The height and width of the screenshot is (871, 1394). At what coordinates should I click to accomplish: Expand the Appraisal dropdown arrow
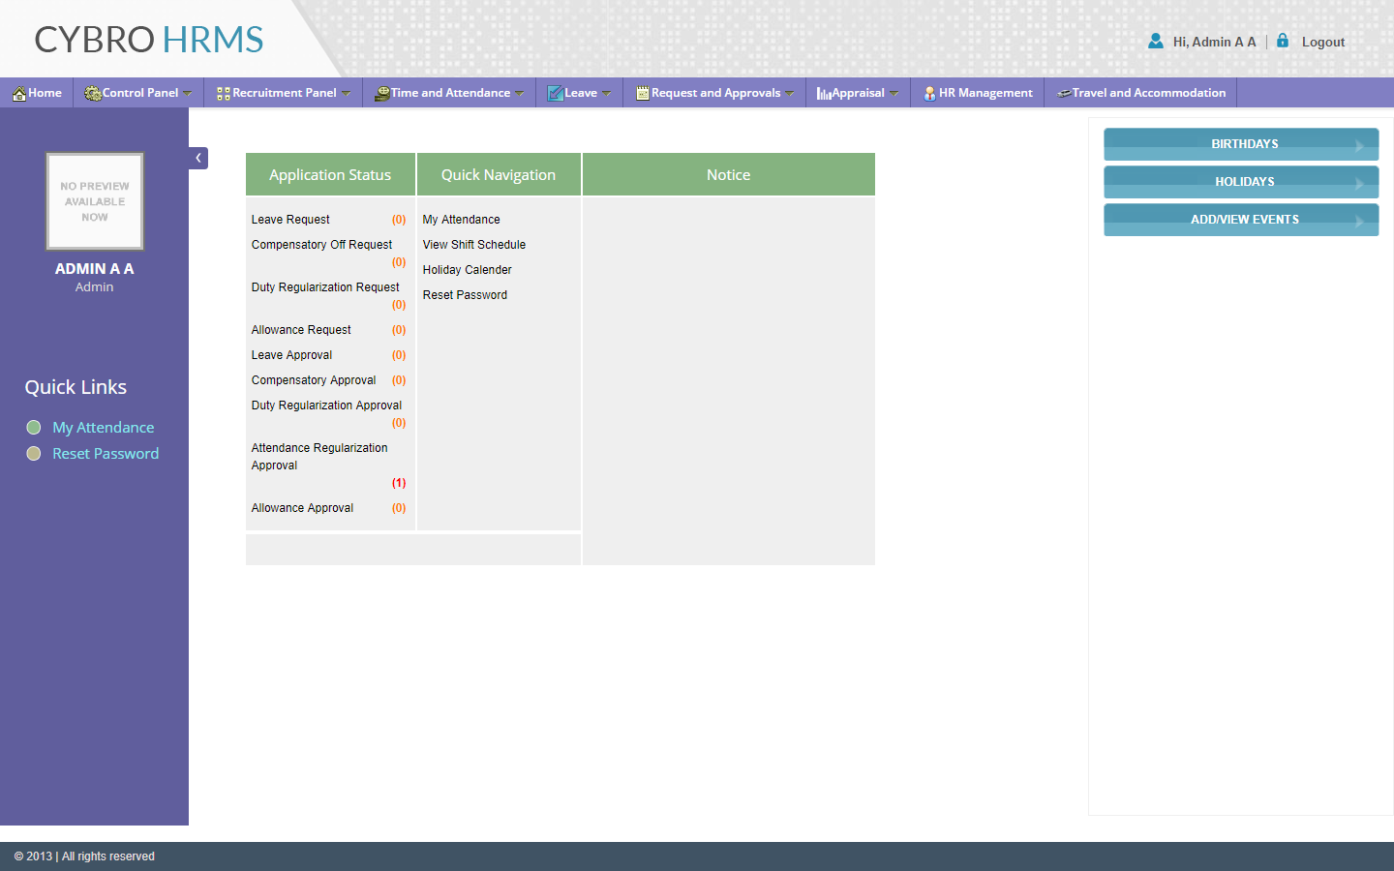pyautogui.click(x=894, y=94)
